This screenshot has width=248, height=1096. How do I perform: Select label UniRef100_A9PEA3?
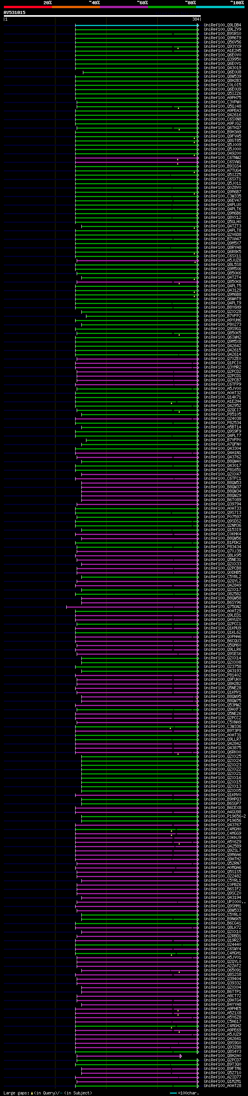[222, 111]
